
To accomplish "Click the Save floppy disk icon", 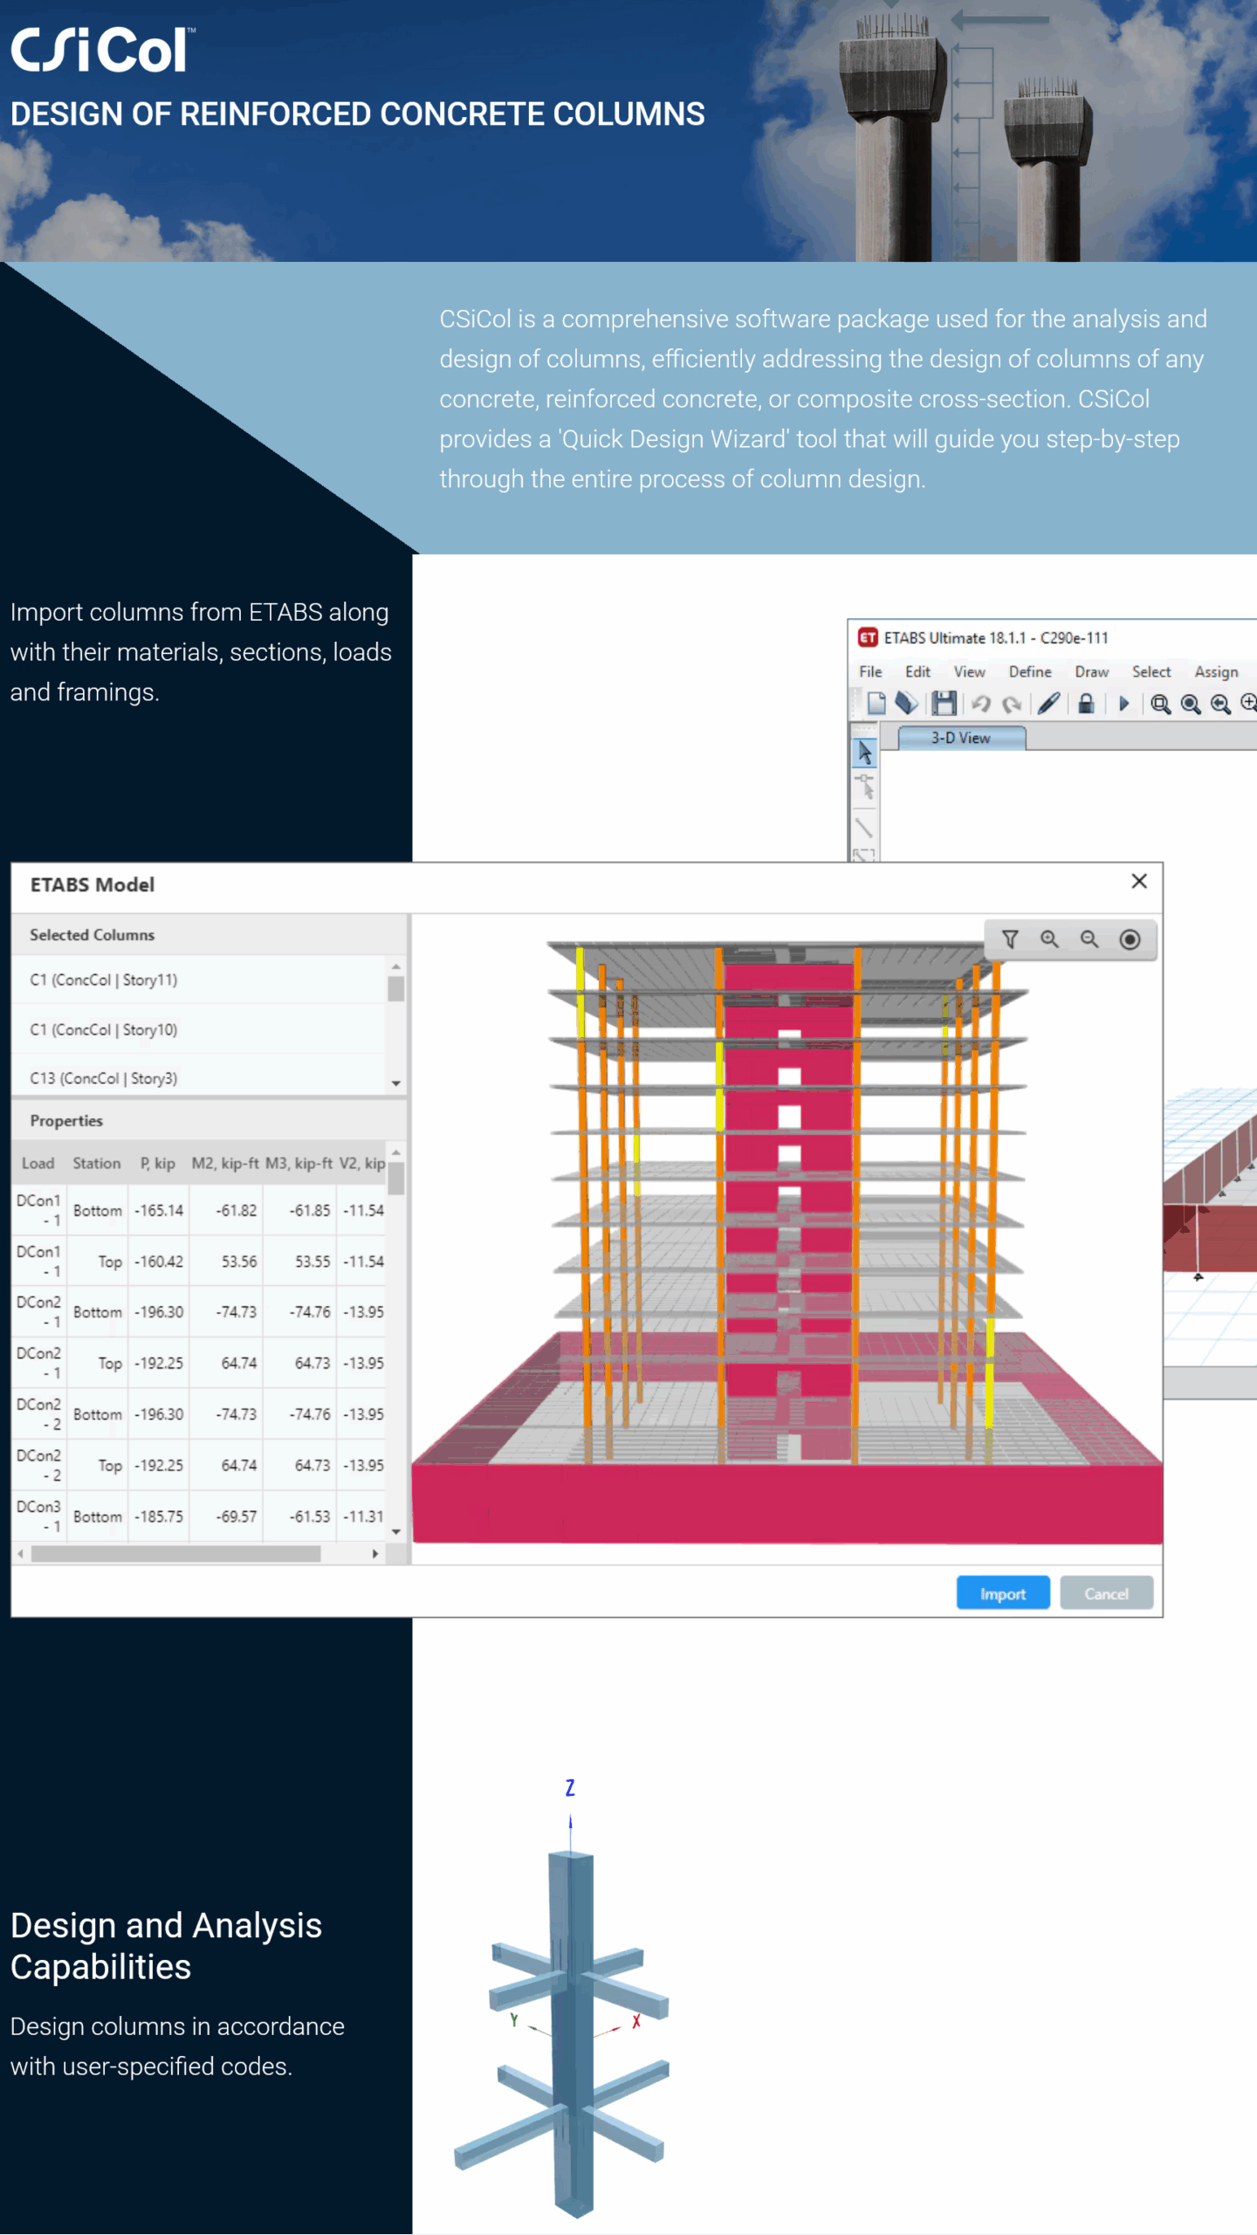I will point(944,704).
